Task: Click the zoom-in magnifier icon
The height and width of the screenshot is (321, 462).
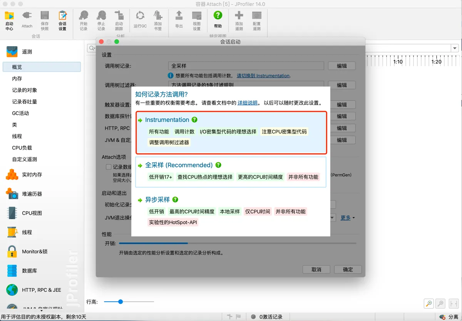Action: (x=429, y=303)
